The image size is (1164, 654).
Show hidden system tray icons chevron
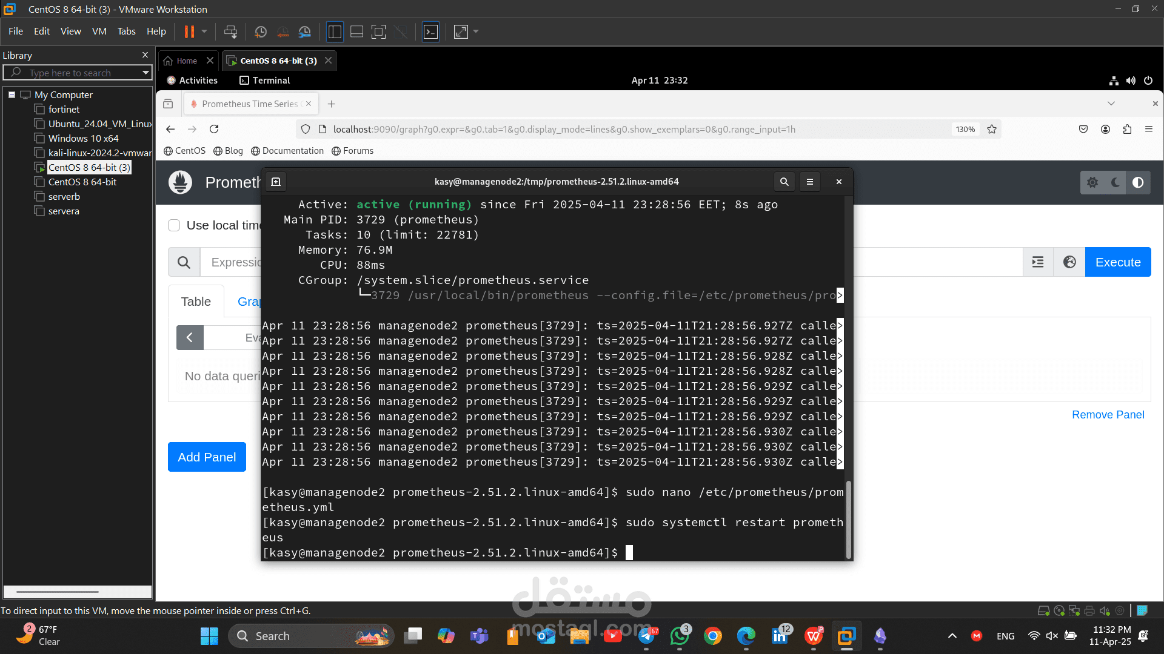[x=952, y=636]
